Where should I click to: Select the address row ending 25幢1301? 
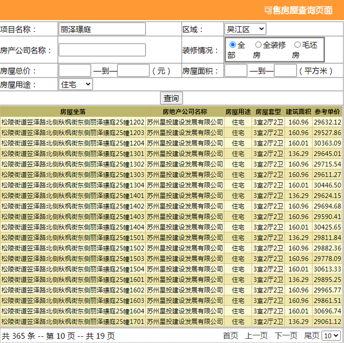click(73, 154)
